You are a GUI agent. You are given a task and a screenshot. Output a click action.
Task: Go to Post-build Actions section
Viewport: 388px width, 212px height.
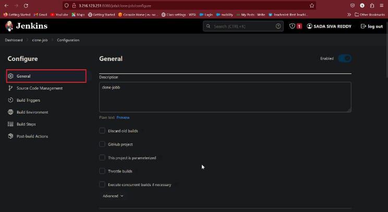pyautogui.click(x=32, y=136)
